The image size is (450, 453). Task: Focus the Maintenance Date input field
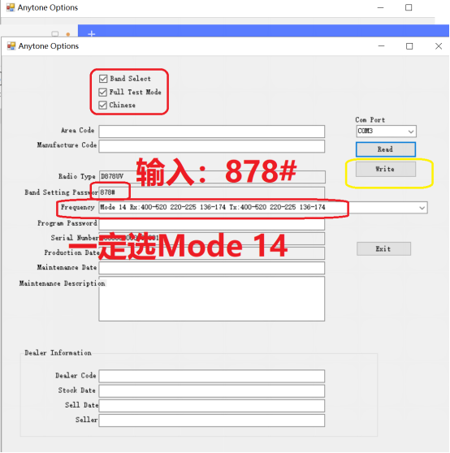click(x=211, y=268)
